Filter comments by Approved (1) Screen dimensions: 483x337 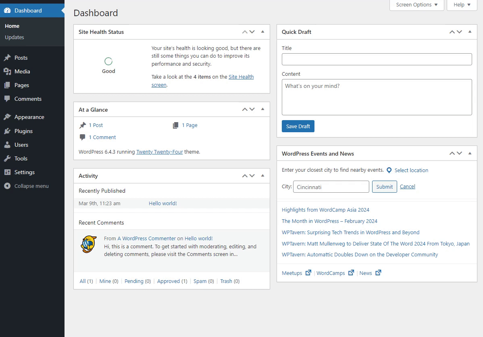coord(172,281)
